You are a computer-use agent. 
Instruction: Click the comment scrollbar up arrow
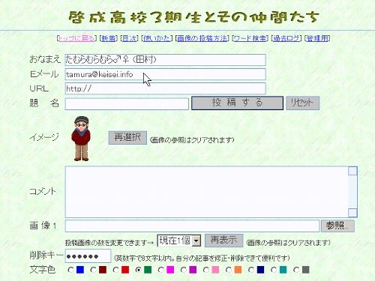[x=352, y=171]
